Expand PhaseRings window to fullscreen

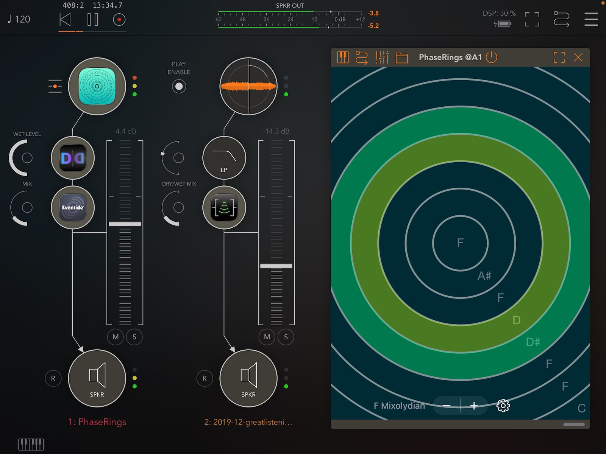coord(559,58)
